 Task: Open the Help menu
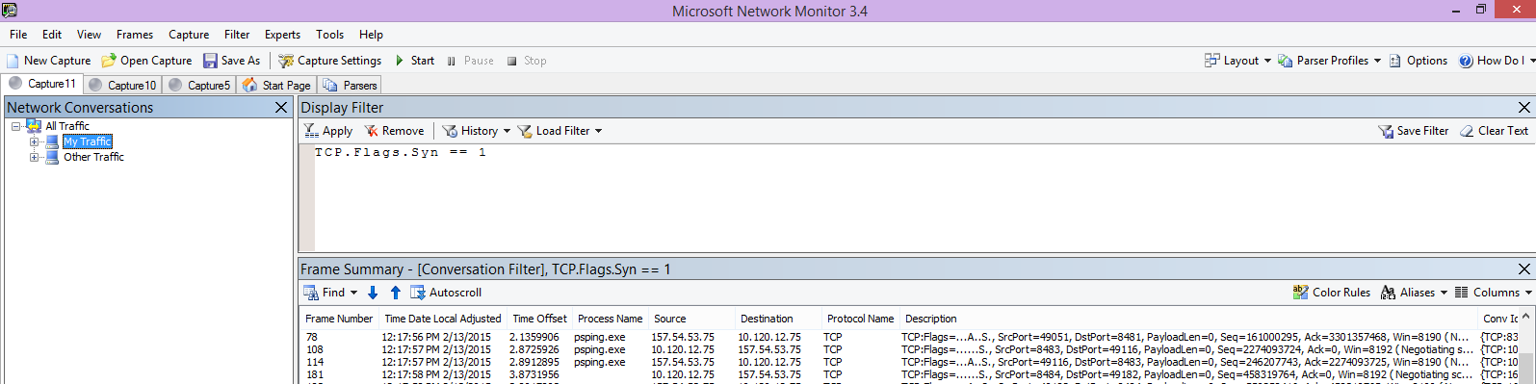pyautogui.click(x=371, y=35)
